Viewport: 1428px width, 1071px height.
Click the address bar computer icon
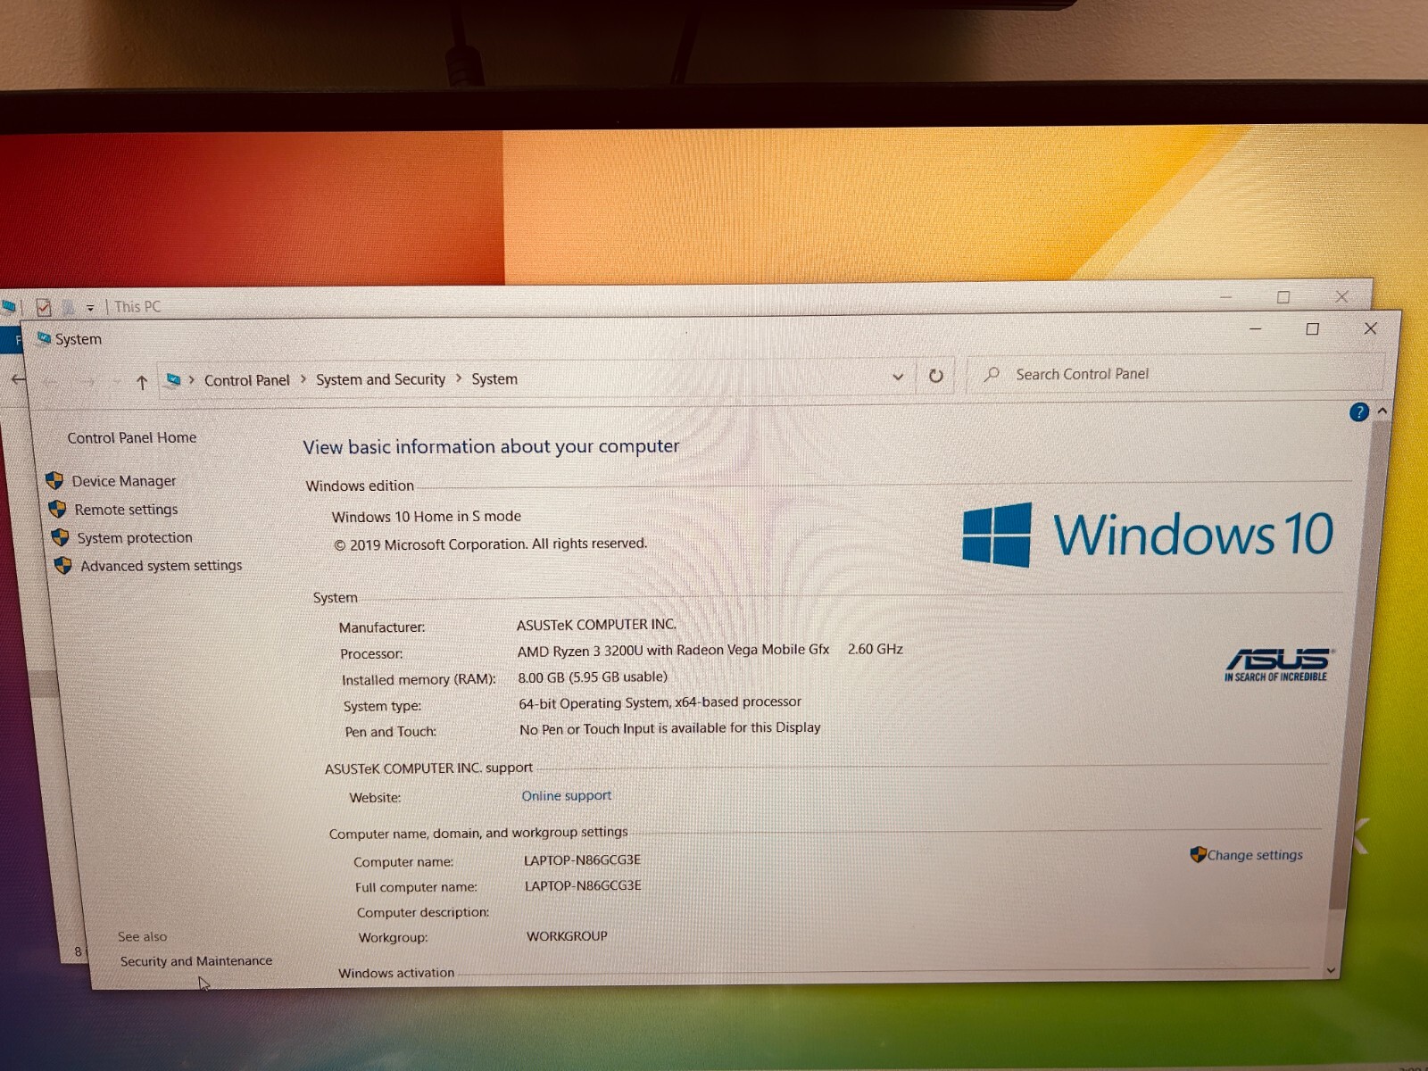coord(173,380)
